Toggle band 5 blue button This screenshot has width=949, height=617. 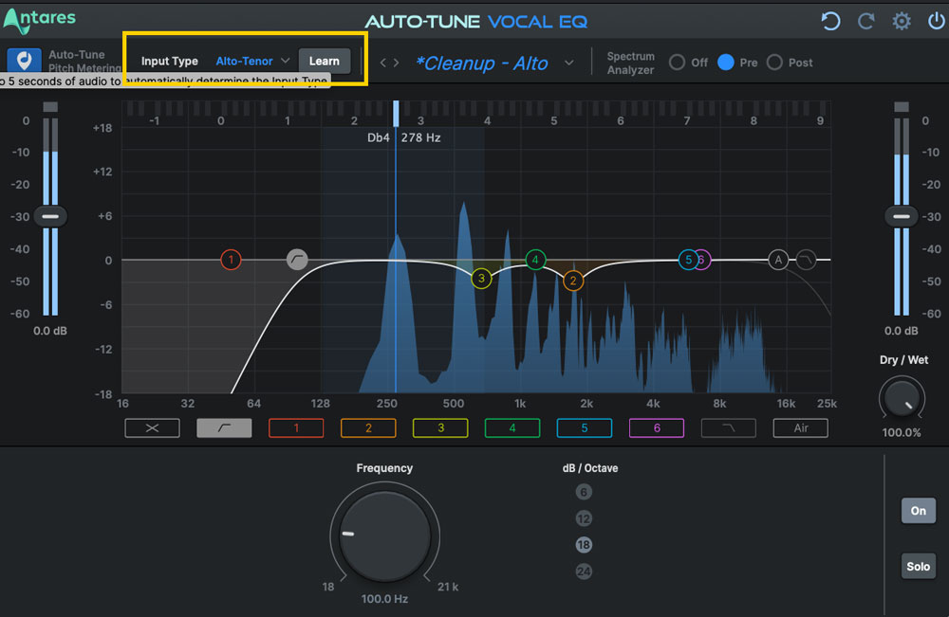pos(584,427)
